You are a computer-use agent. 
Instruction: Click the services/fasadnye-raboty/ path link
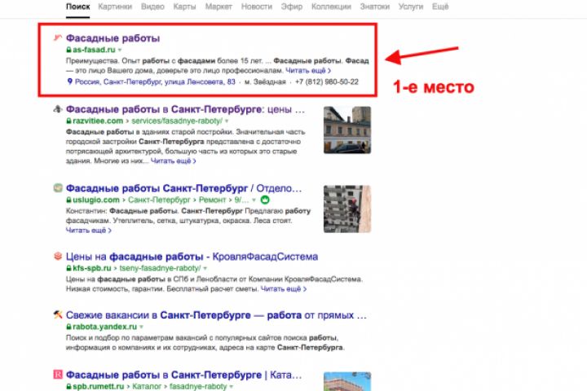click(x=177, y=121)
